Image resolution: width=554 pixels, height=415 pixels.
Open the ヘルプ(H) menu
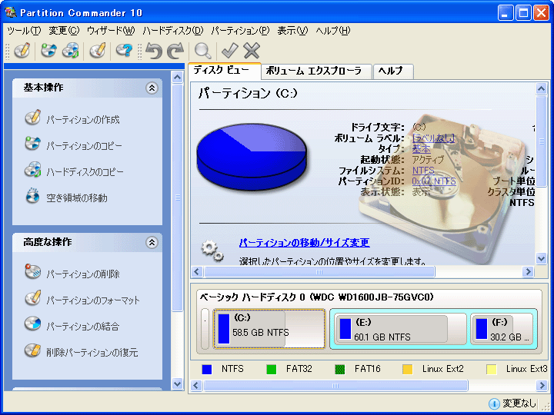coord(333,31)
